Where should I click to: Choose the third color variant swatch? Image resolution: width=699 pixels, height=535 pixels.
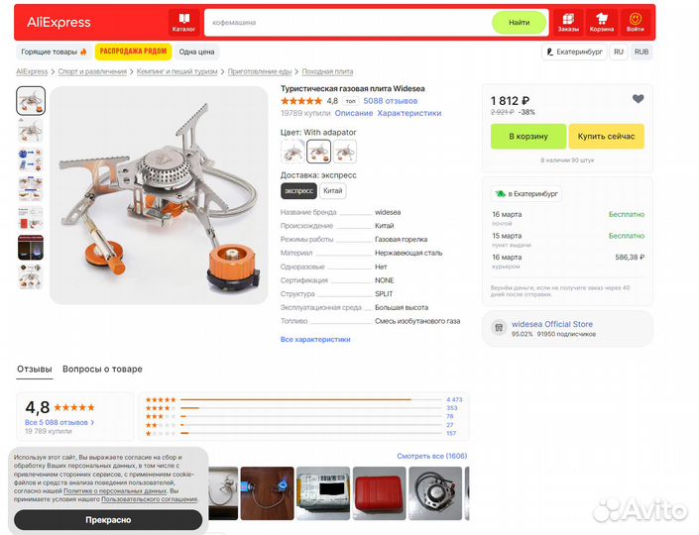(345, 151)
